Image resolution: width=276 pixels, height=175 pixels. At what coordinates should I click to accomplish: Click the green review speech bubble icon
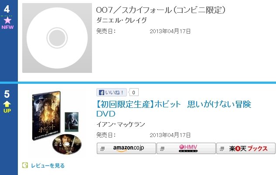25,165
